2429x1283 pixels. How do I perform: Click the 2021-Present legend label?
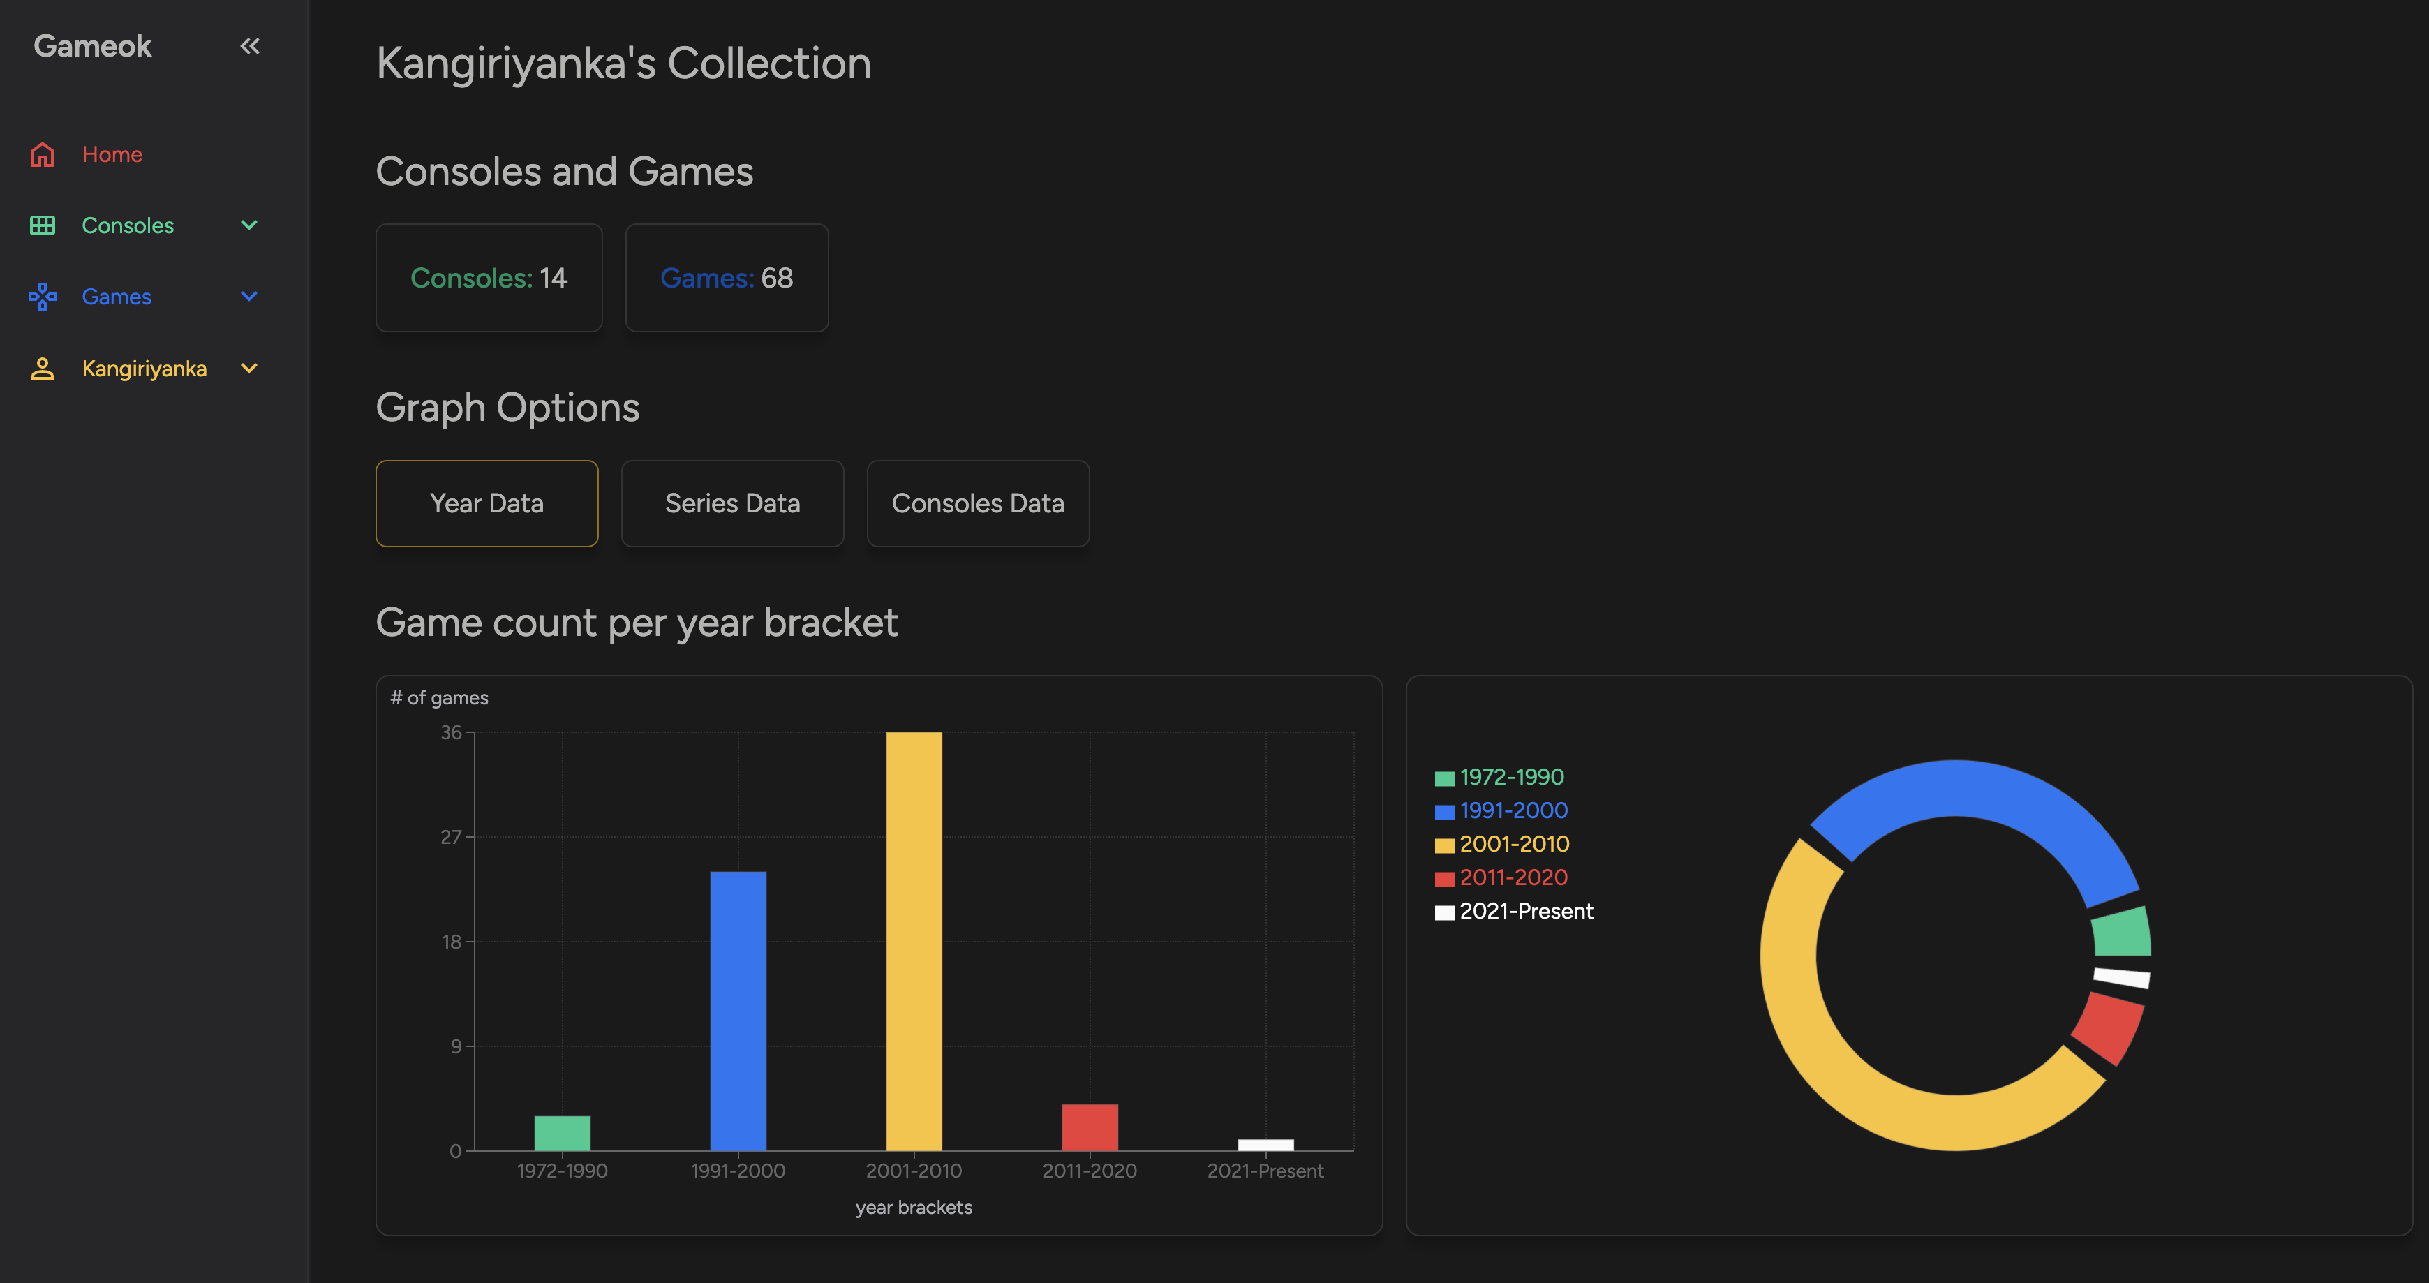(1527, 912)
